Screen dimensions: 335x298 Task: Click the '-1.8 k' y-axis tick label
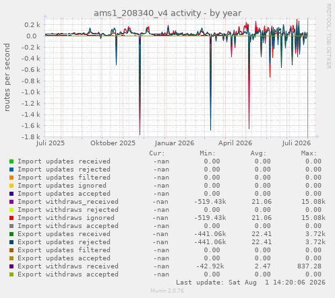31,137
